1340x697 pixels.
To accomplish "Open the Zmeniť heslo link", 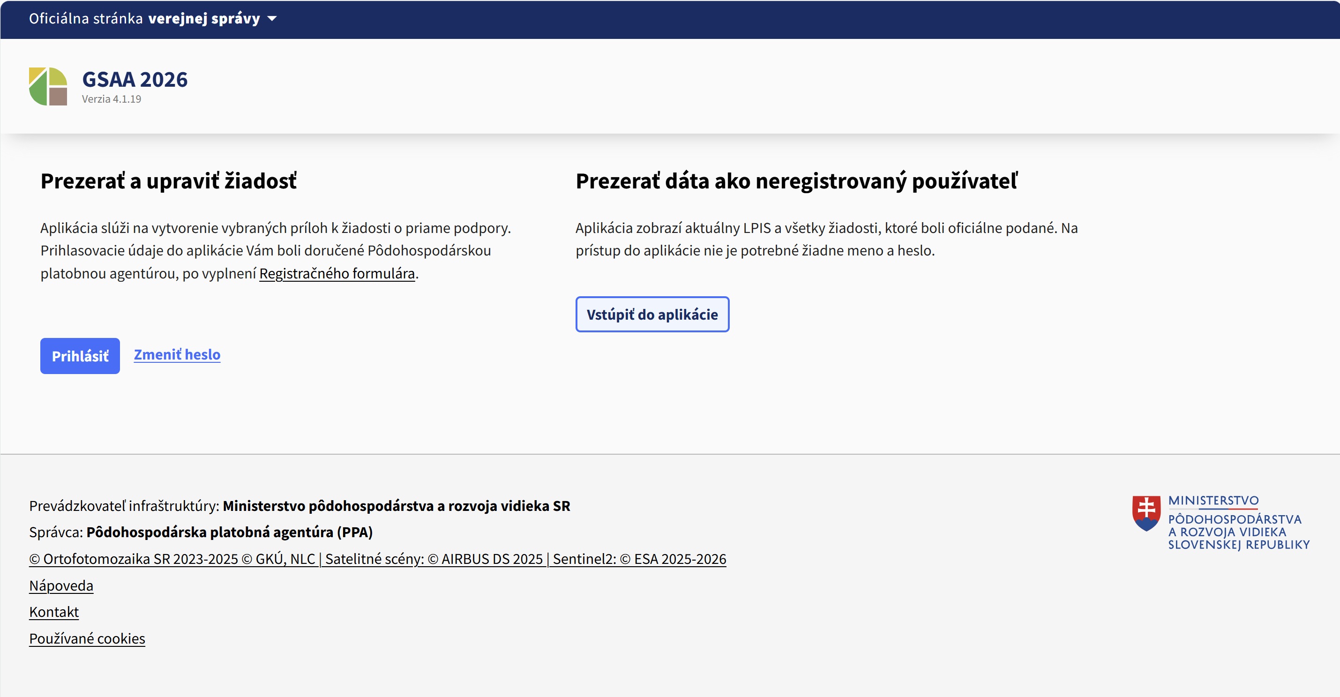I will (177, 355).
